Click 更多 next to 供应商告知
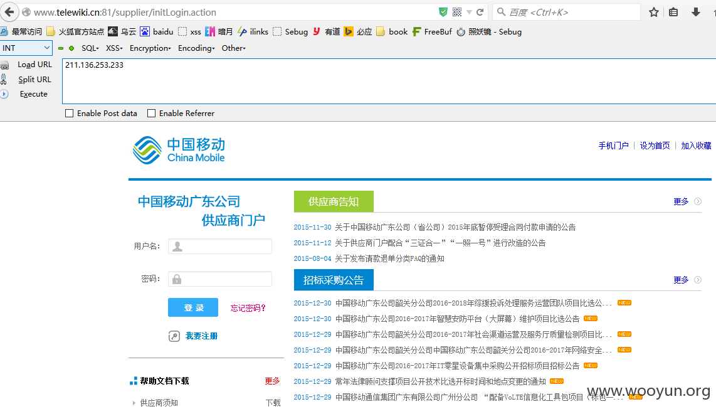 click(x=682, y=201)
